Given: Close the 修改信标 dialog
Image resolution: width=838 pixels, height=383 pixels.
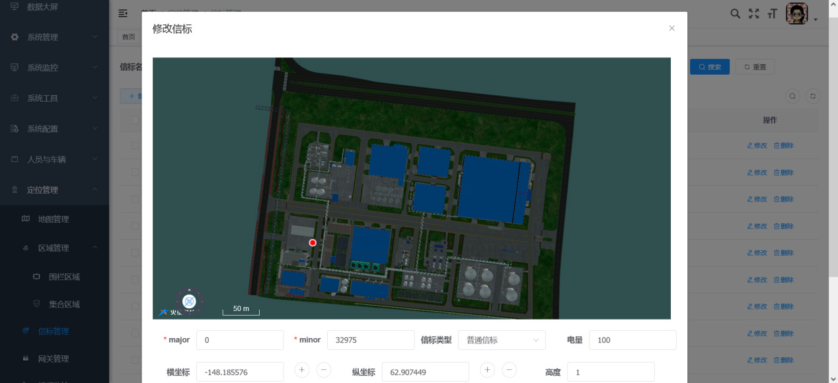Looking at the screenshot, I should pos(671,28).
